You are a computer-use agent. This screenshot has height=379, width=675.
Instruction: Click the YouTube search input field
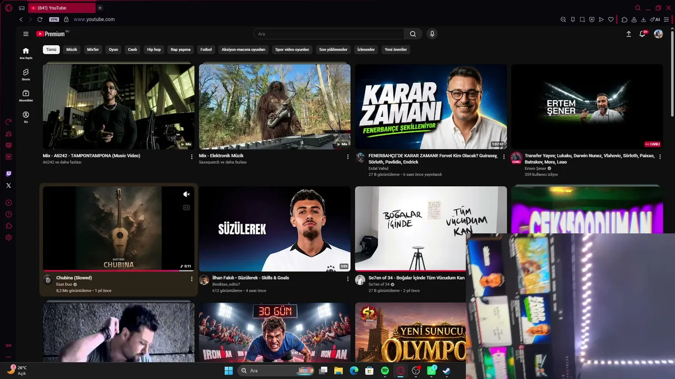point(328,34)
